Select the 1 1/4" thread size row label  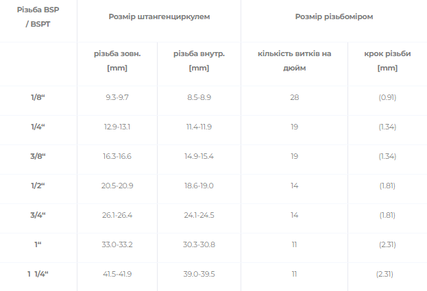pyautogui.click(x=38, y=274)
